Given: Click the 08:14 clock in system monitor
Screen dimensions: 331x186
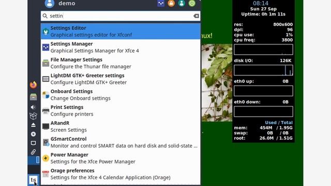Looking at the screenshot, I should pyautogui.click(x=261, y=3).
